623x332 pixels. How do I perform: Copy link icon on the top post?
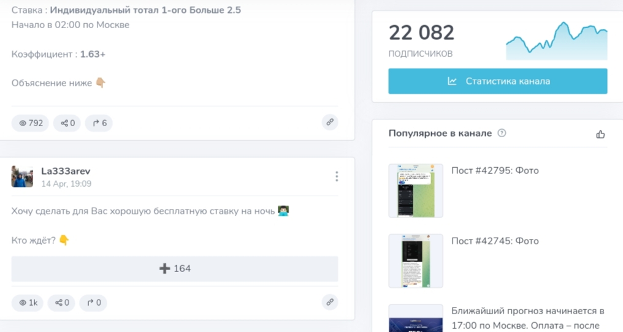tap(330, 122)
